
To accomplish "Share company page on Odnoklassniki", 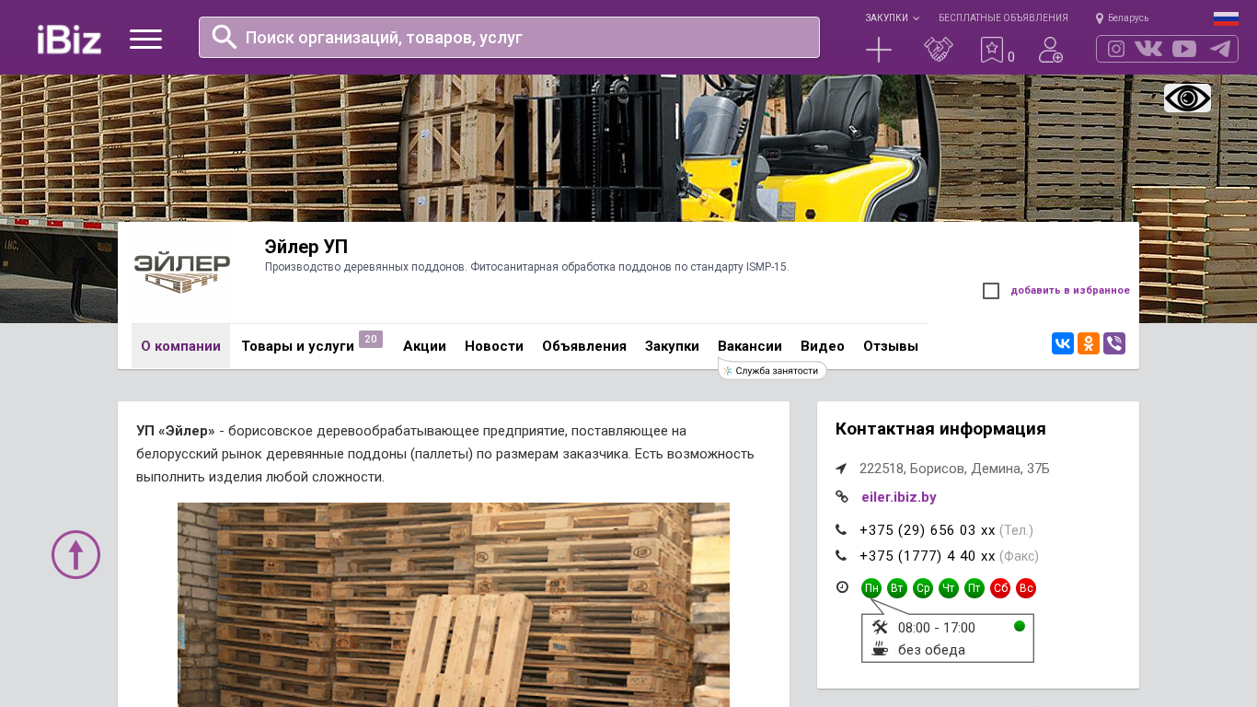I will click(1089, 343).
